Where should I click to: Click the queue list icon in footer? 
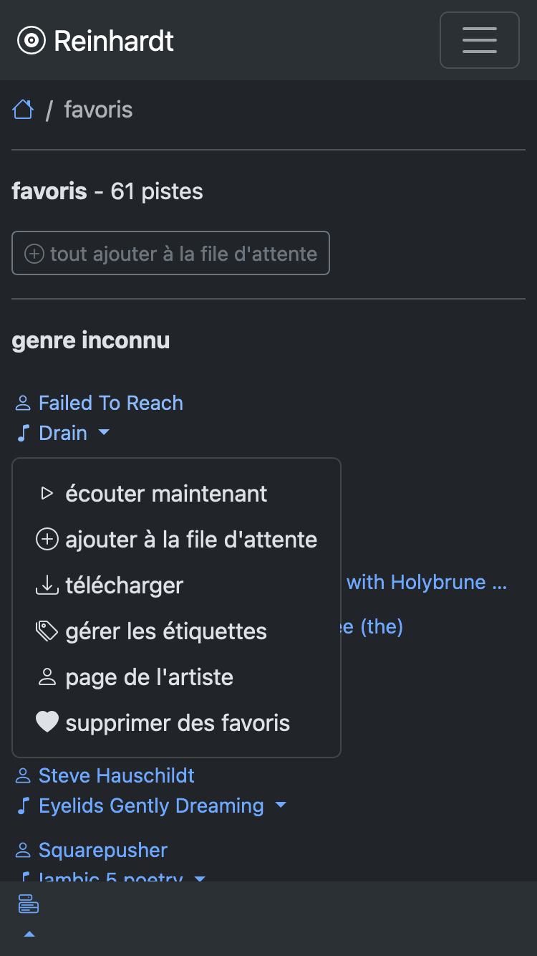29,904
